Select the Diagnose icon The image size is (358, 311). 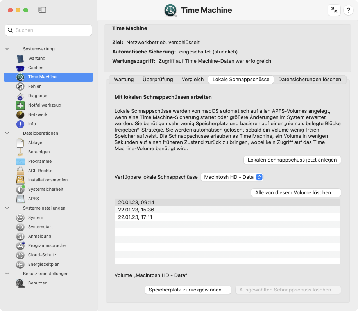(20, 96)
